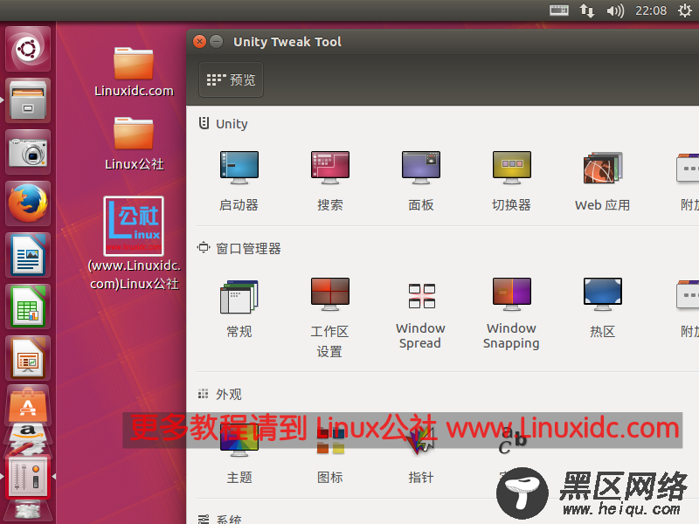This screenshot has height=524, width=699.
Task: Open the network indicator in the top panel
Action: (586, 10)
